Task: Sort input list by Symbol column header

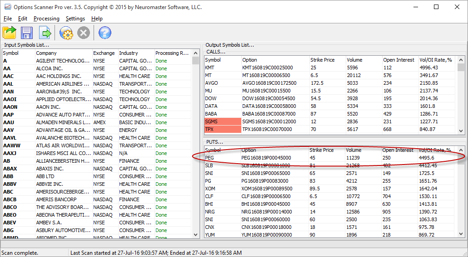Action: [19, 53]
